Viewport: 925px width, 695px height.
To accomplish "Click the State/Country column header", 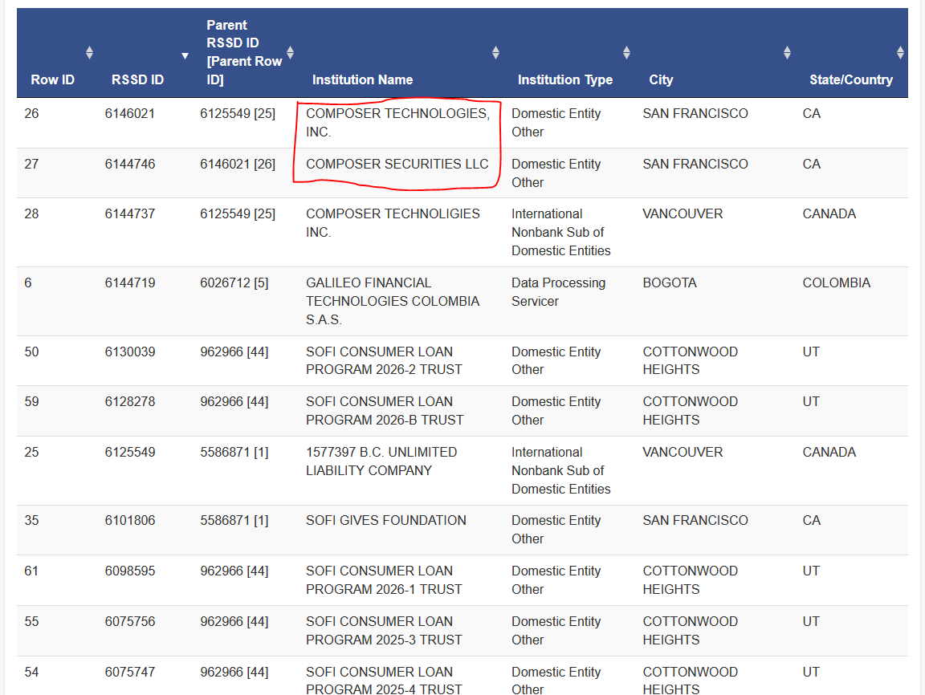I will click(x=850, y=79).
